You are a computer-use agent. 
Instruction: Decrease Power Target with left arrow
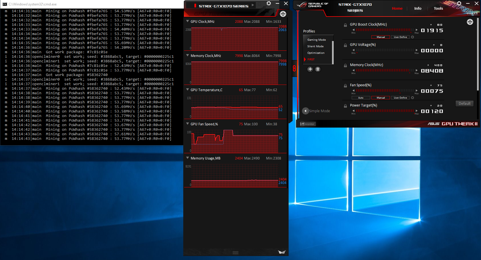point(353,110)
